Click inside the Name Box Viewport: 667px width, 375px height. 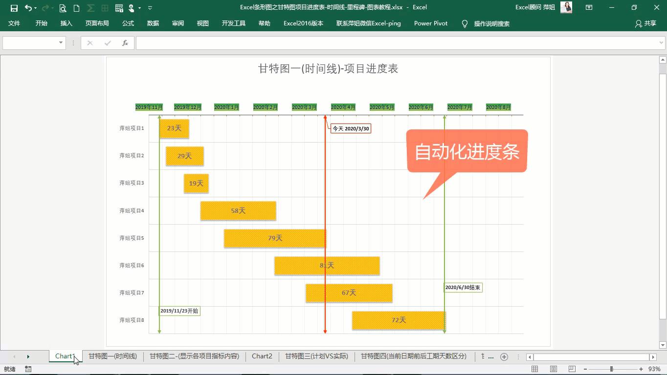tap(30, 43)
